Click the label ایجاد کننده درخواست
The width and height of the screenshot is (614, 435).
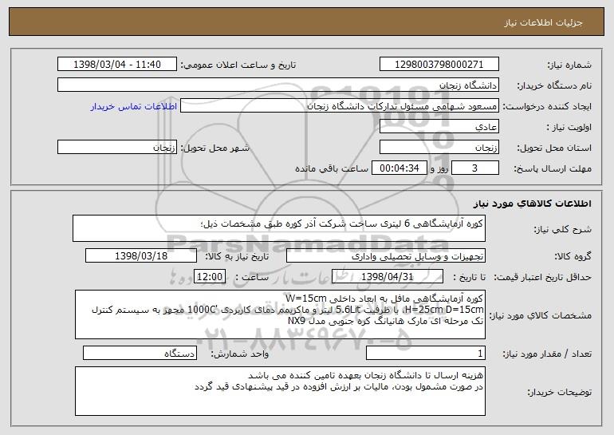(x=547, y=107)
